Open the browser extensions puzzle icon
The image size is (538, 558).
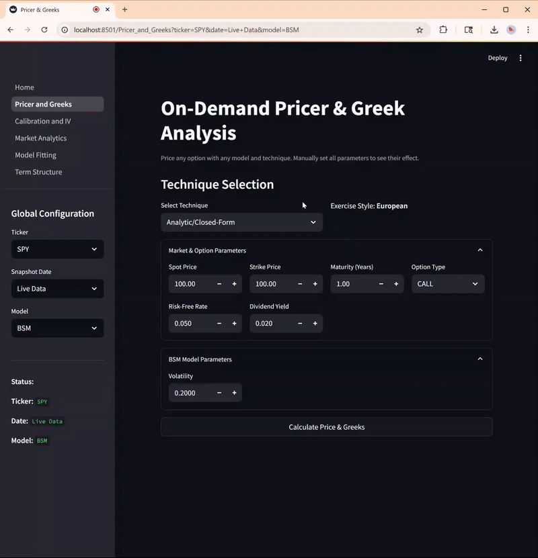(443, 30)
